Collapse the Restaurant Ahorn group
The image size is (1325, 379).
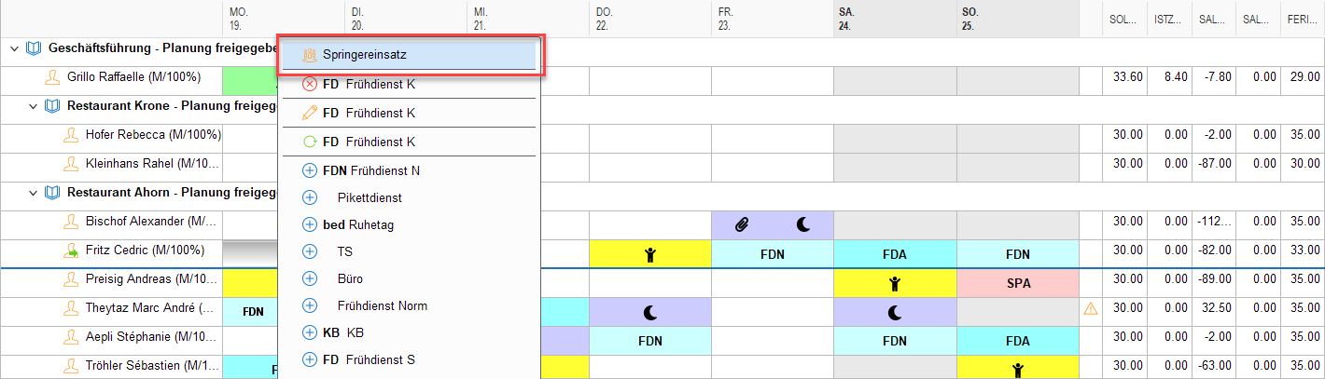pyautogui.click(x=34, y=193)
